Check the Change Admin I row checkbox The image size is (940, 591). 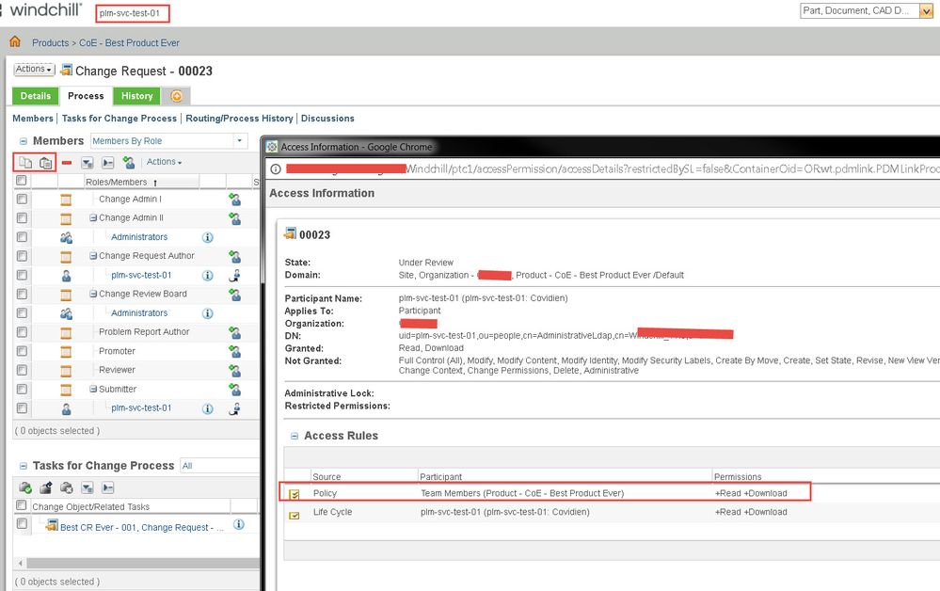[x=22, y=200]
